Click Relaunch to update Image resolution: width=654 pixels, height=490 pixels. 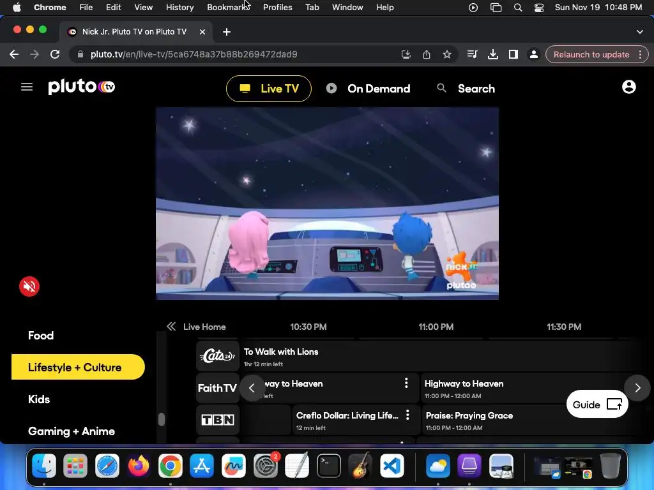pos(591,55)
